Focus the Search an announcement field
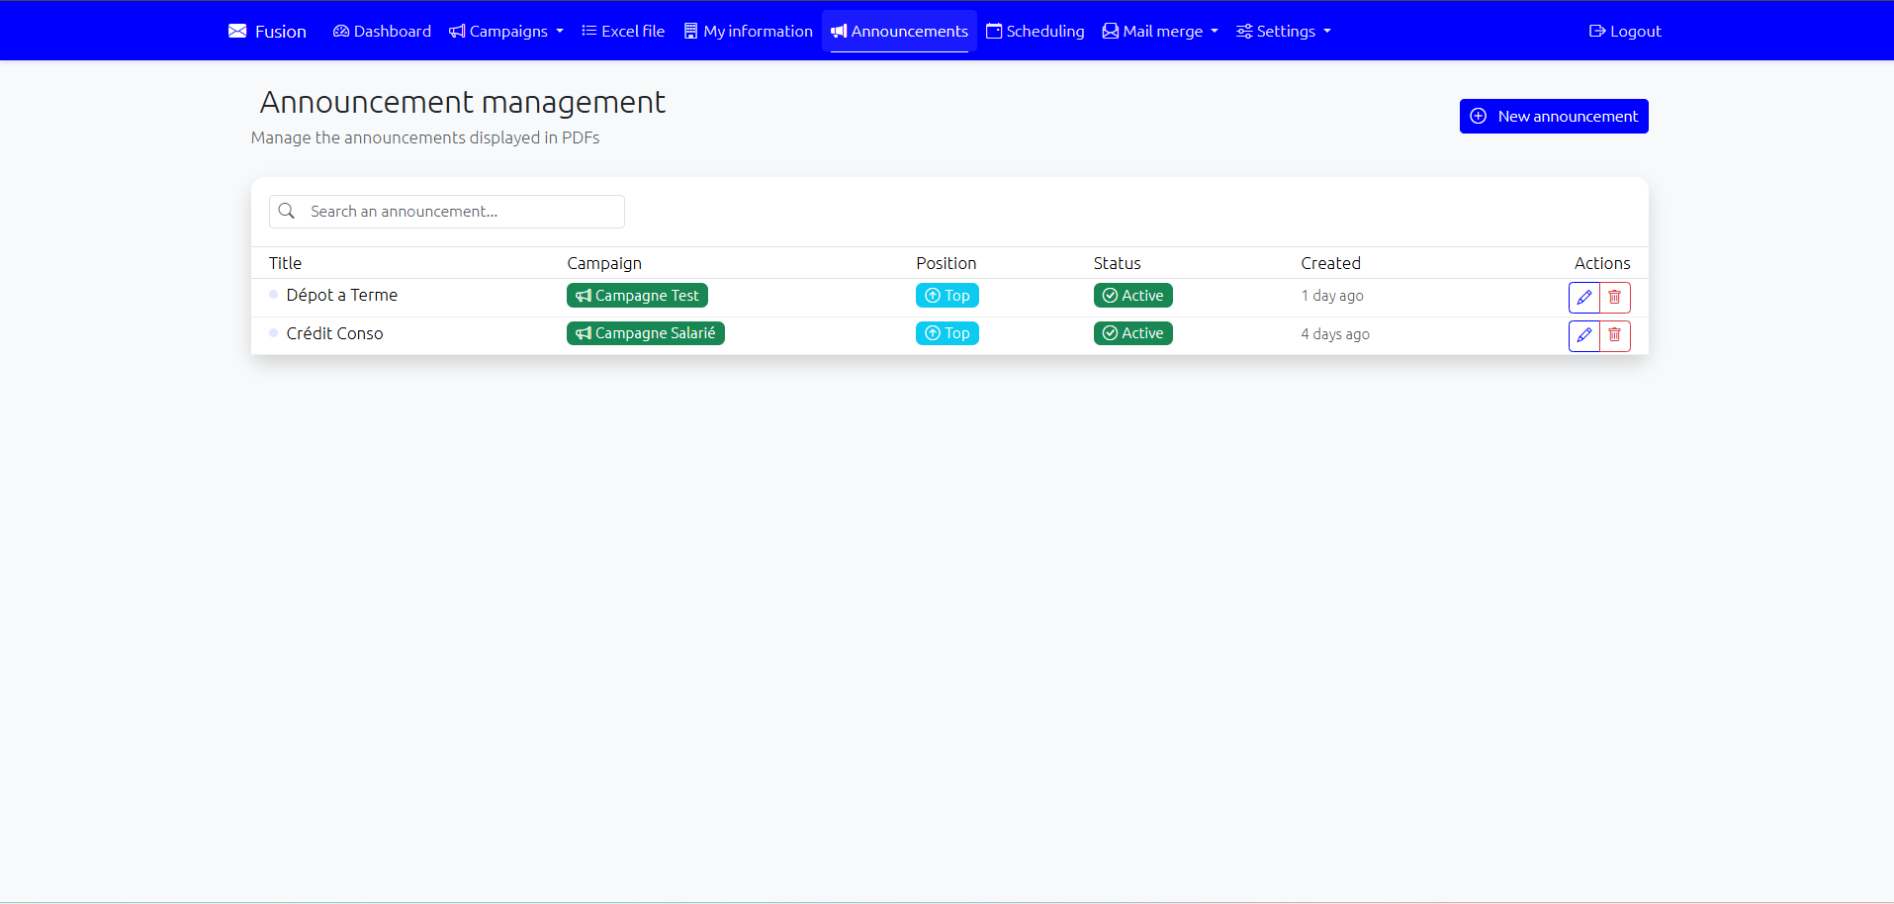 [460, 212]
